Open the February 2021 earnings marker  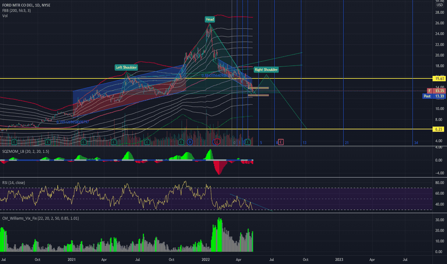(83, 142)
